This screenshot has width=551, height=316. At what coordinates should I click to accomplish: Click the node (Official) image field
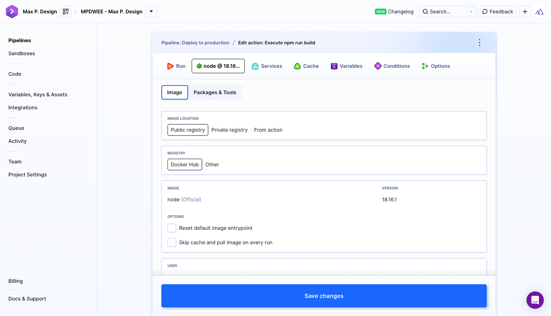click(x=184, y=200)
